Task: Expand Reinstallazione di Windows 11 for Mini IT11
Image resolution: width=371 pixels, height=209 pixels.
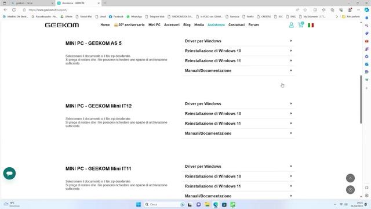Action: click(x=238, y=186)
